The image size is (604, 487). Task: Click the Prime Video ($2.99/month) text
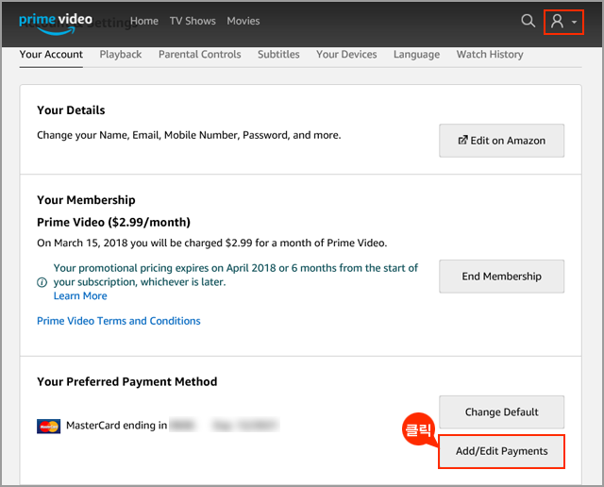point(113,223)
